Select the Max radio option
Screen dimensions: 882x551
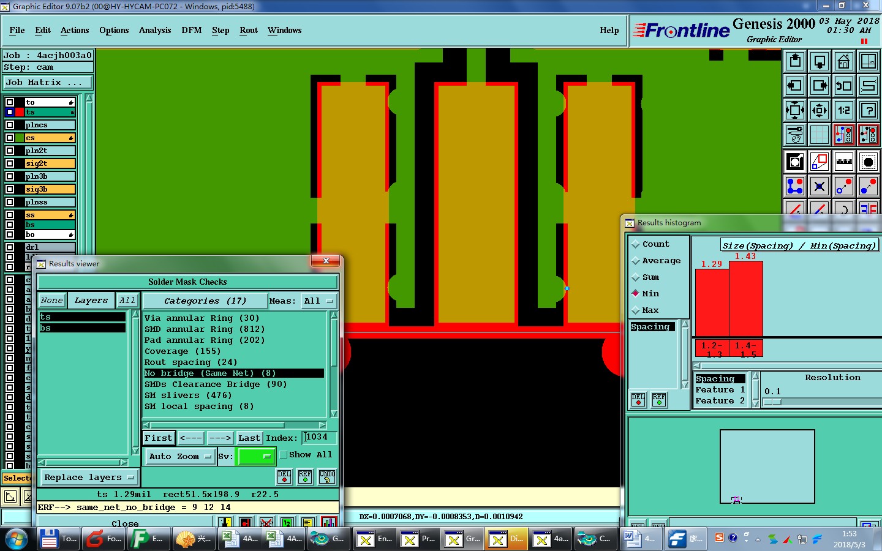pyautogui.click(x=636, y=310)
